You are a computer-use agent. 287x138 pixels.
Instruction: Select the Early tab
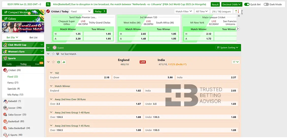pos(9,64)
